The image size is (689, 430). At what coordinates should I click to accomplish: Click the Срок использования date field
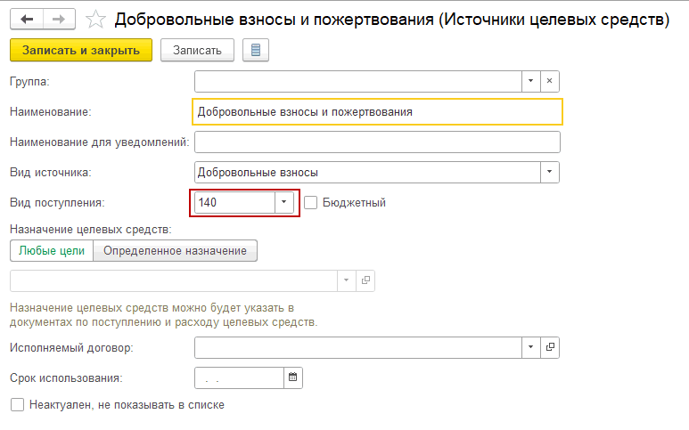[x=239, y=377]
